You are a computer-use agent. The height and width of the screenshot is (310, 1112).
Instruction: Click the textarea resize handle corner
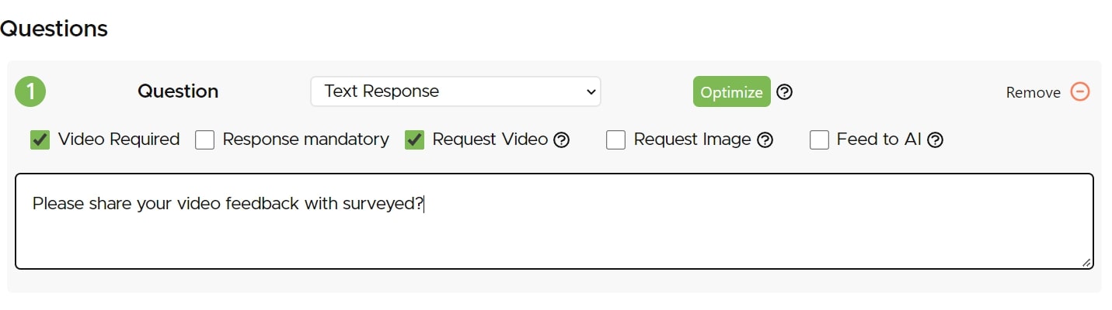tap(1086, 263)
